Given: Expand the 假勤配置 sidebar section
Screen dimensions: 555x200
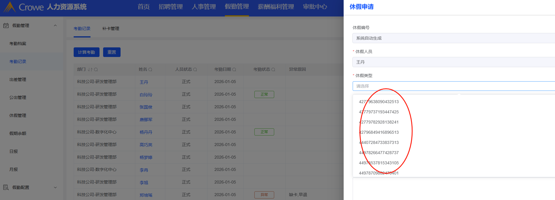Looking at the screenshot, I should (55, 187).
